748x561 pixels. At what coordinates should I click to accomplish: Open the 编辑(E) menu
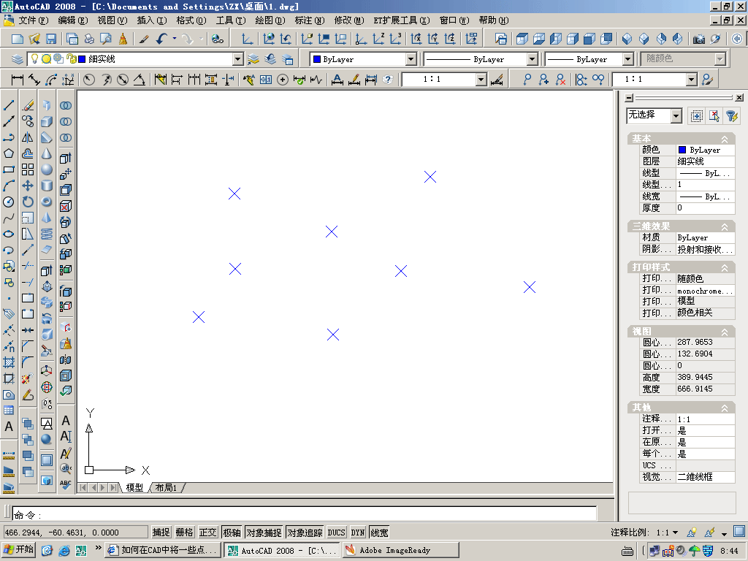coord(73,20)
